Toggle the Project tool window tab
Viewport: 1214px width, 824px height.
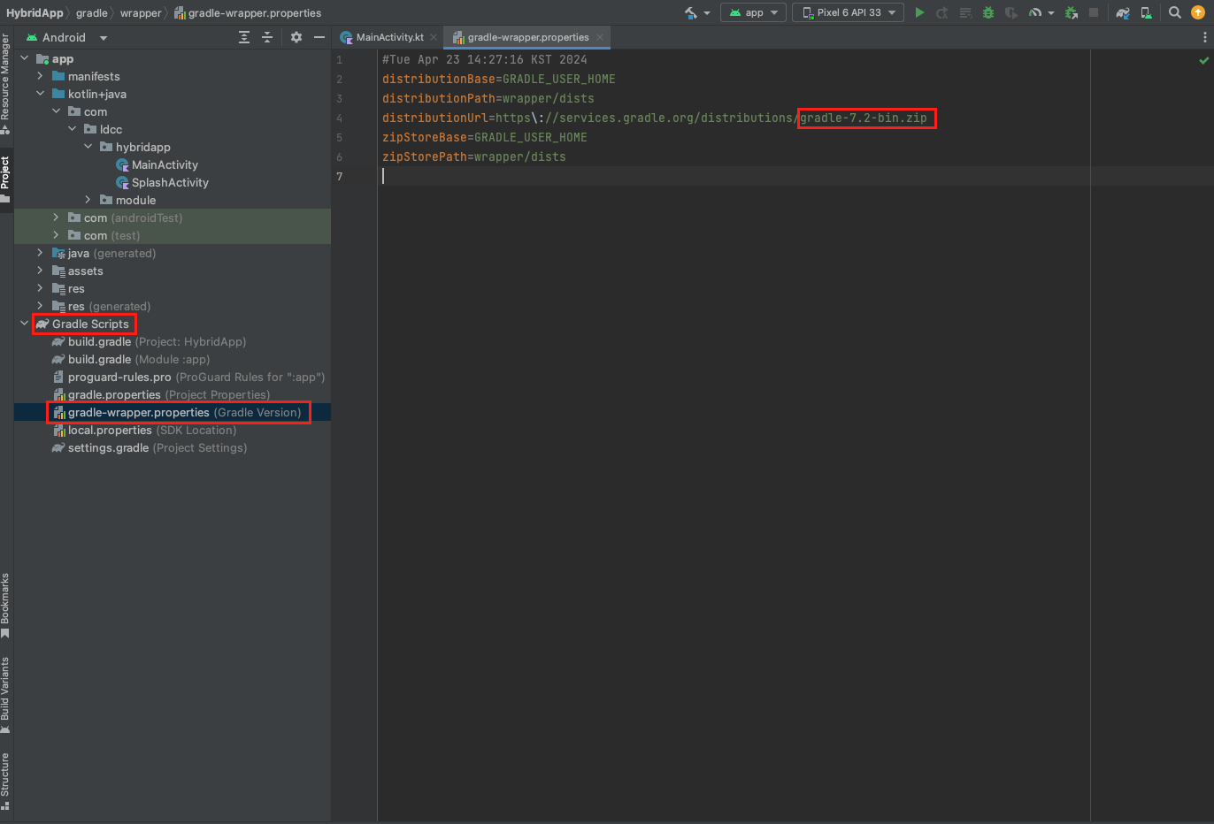coord(5,177)
